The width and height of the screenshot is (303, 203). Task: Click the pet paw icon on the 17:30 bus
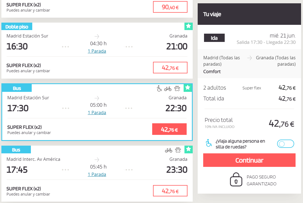click(x=177, y=89)
